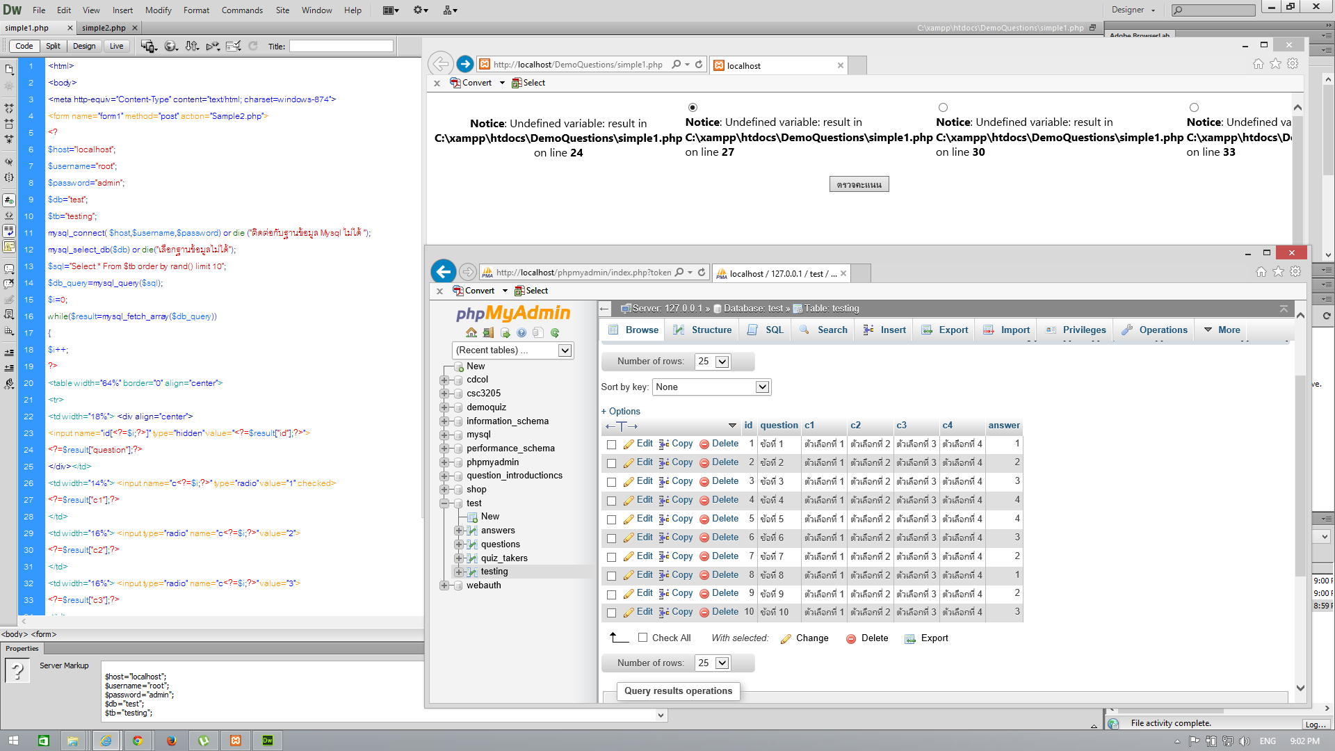Click the phpMyAdmin reload navigation icon
1335x751 pixels.
(555, 332)
